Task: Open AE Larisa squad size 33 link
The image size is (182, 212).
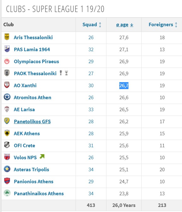Action: coord(91,109)
